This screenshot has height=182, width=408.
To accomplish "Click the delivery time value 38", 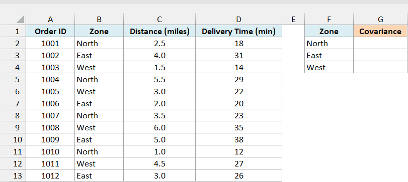I will (x=238, y=139).
